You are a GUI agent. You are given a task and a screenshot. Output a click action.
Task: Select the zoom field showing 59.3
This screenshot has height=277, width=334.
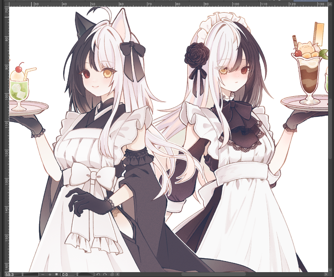(13, 274)
